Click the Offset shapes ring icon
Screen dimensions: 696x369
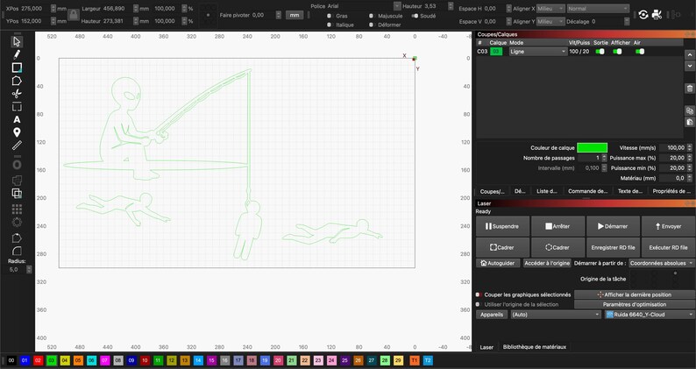coord(17,165)
